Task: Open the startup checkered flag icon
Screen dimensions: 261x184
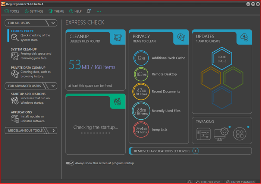Action: tap(117, 101)
